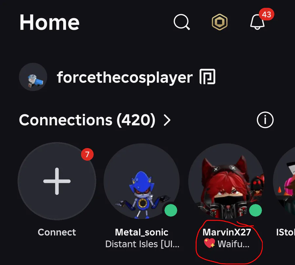The image size is (295, 265).
Task: Tap Metal_sonic's green online status dot
Action: 171,210
